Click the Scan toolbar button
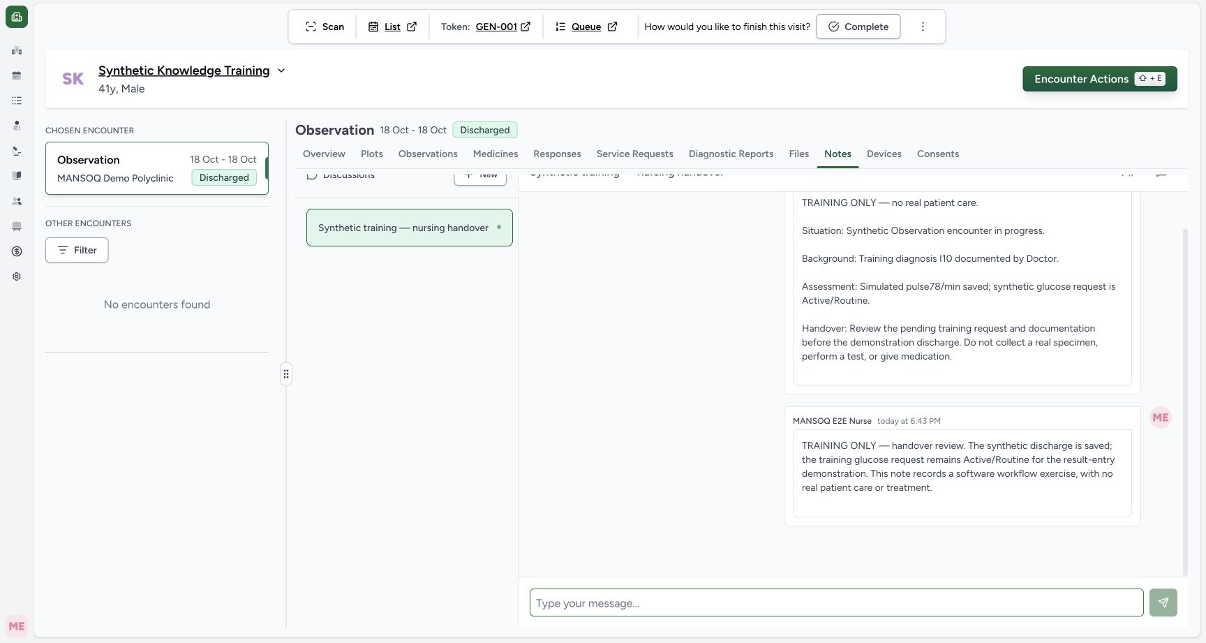This screenshot has height=643, width=1206. [325, 27]
